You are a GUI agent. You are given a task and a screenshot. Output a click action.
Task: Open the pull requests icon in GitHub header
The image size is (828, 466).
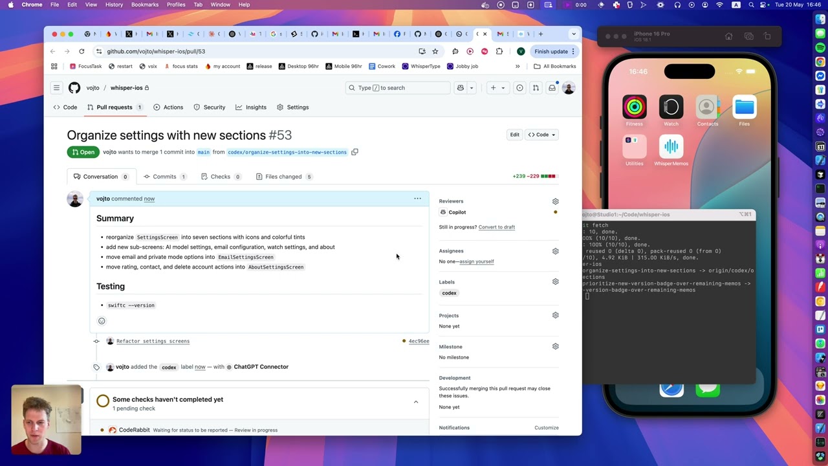tap(536, 88)
